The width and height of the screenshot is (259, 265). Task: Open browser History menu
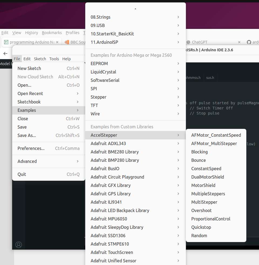pos(32,33)
